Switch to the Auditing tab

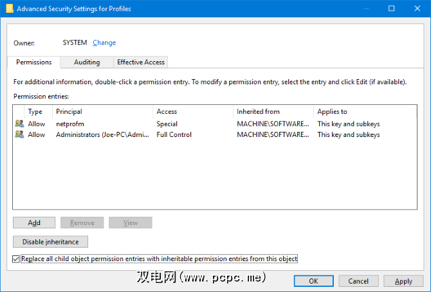point(87,62)
